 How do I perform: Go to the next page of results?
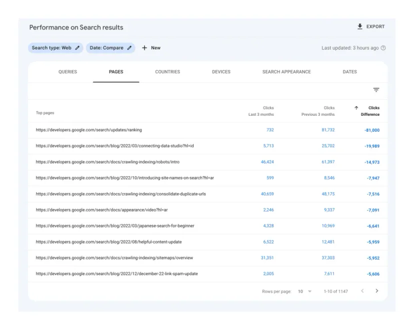coord(377,291)
